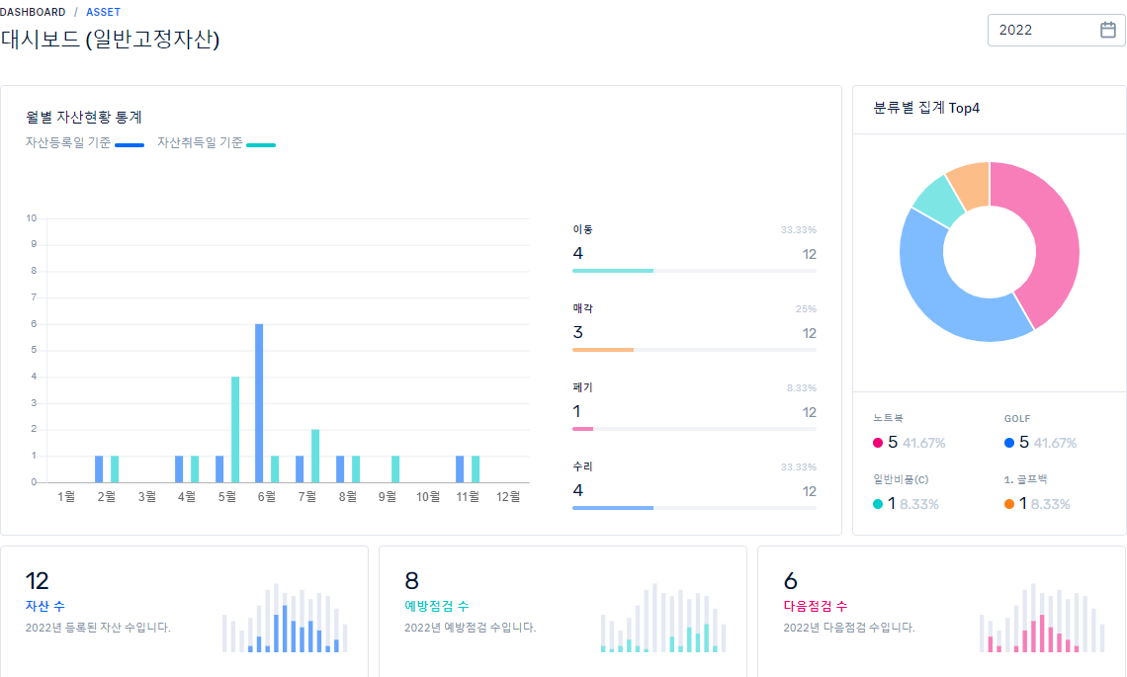Click the 다음점검 수 mini bar chart
This screenshot has height=677, width=1127.
pyautogui.click(x=1043, y=618)
